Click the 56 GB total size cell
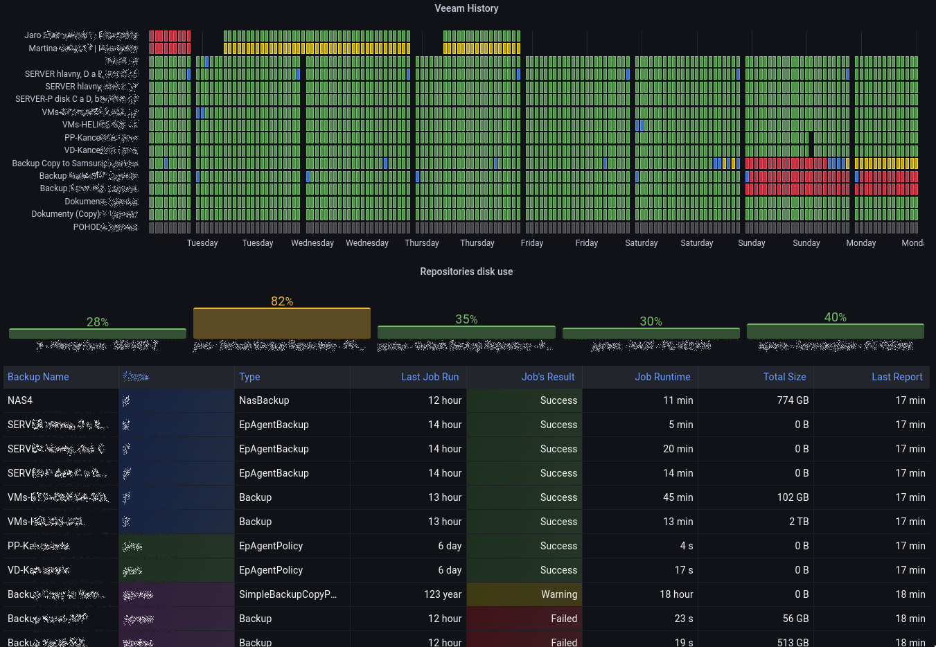This screenshot has width=936, height=647. click(756, 619)
